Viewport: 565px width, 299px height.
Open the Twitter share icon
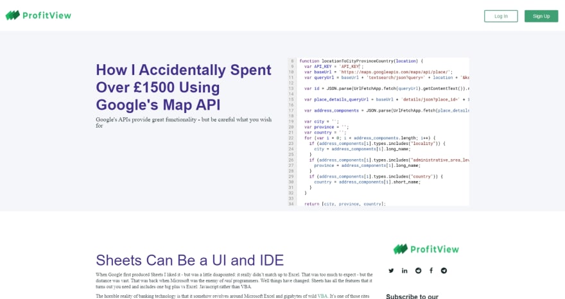391,271
